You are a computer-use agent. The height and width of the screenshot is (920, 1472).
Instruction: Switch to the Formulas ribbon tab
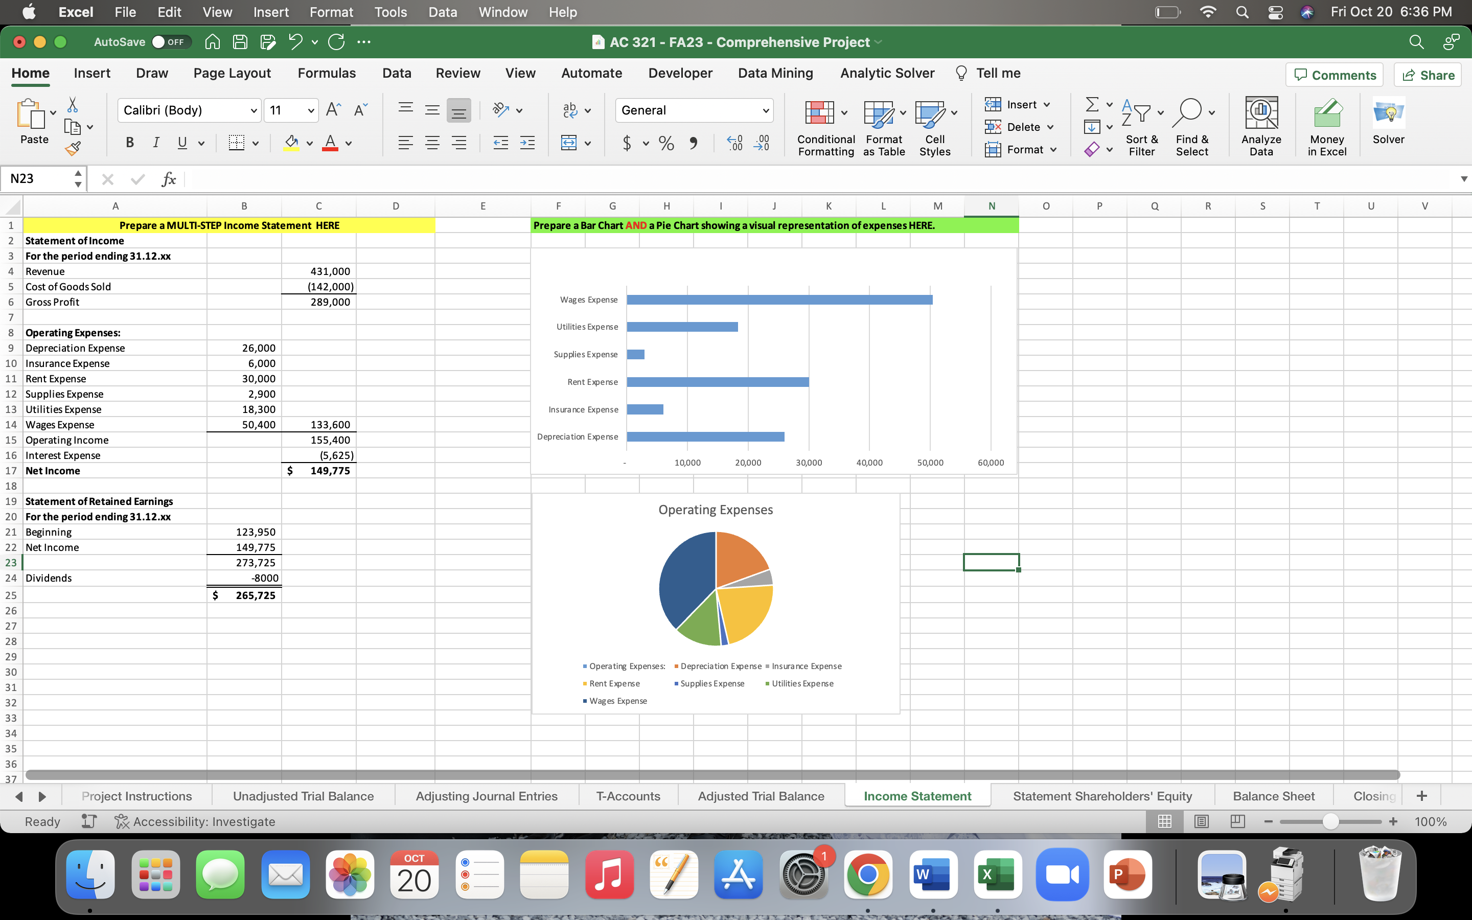327,73
